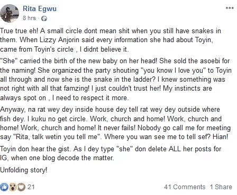This screenshot has width=237, height=195.
Task: Click the globe Public audience icon
Action: click(44, 18)
